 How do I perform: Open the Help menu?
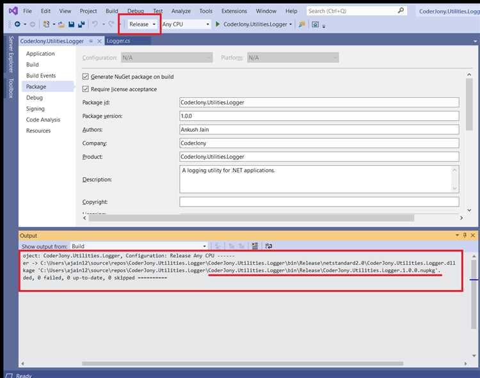click(x=291, y=11)
